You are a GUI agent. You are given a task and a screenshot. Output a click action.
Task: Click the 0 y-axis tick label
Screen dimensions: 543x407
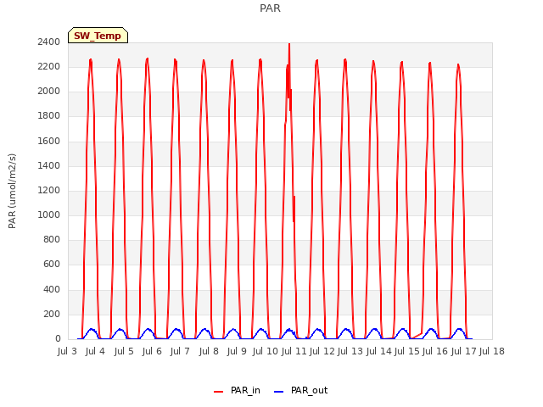(58, 339)
